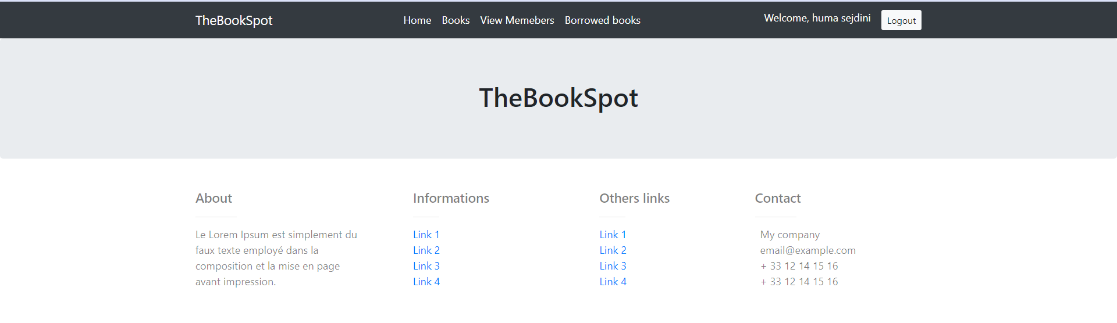Click the large TheBookSpot hero heading
Viewport: 1117px width, 323px height.
[558, 98]
